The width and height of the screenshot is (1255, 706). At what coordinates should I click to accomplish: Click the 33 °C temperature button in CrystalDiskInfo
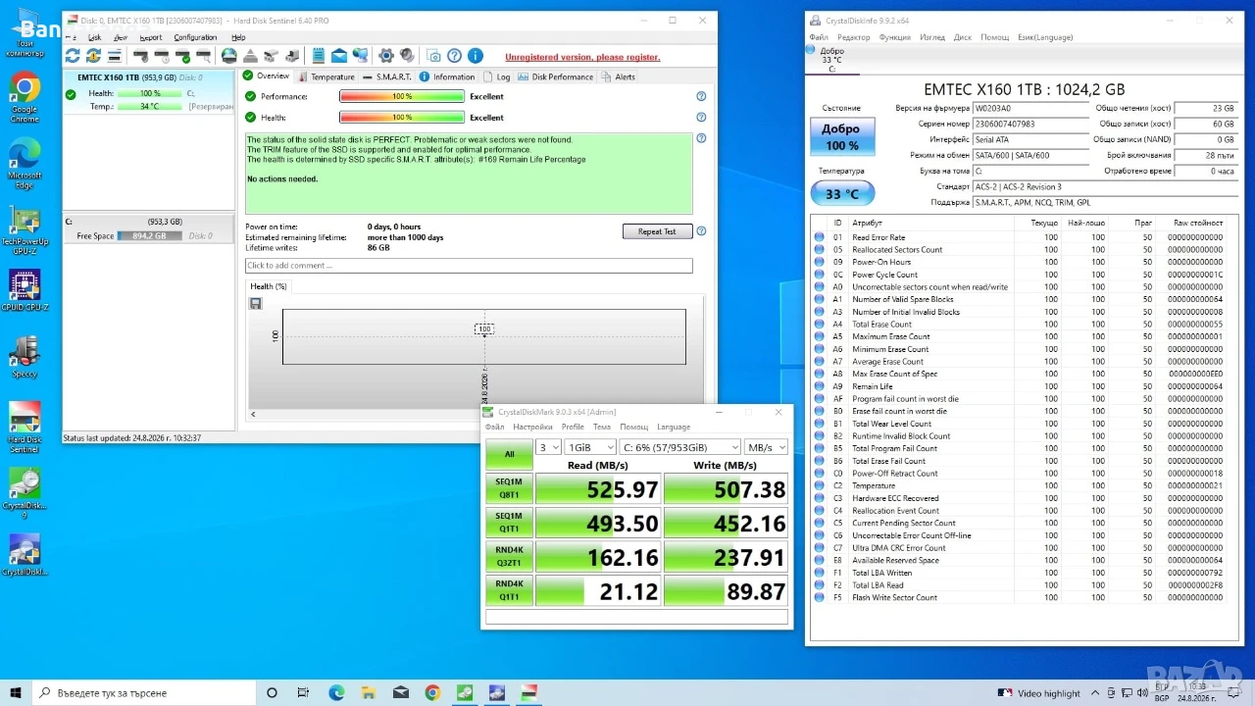click(x=841, y=194)
